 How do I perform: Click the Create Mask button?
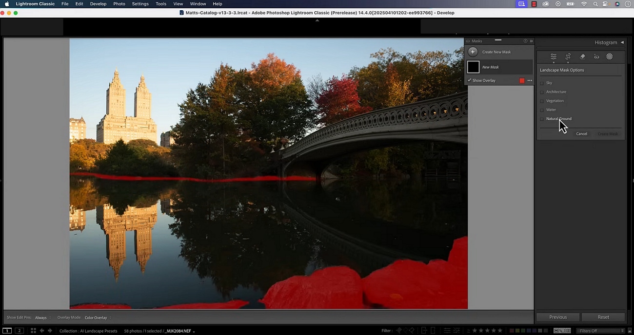coord(608,133)
